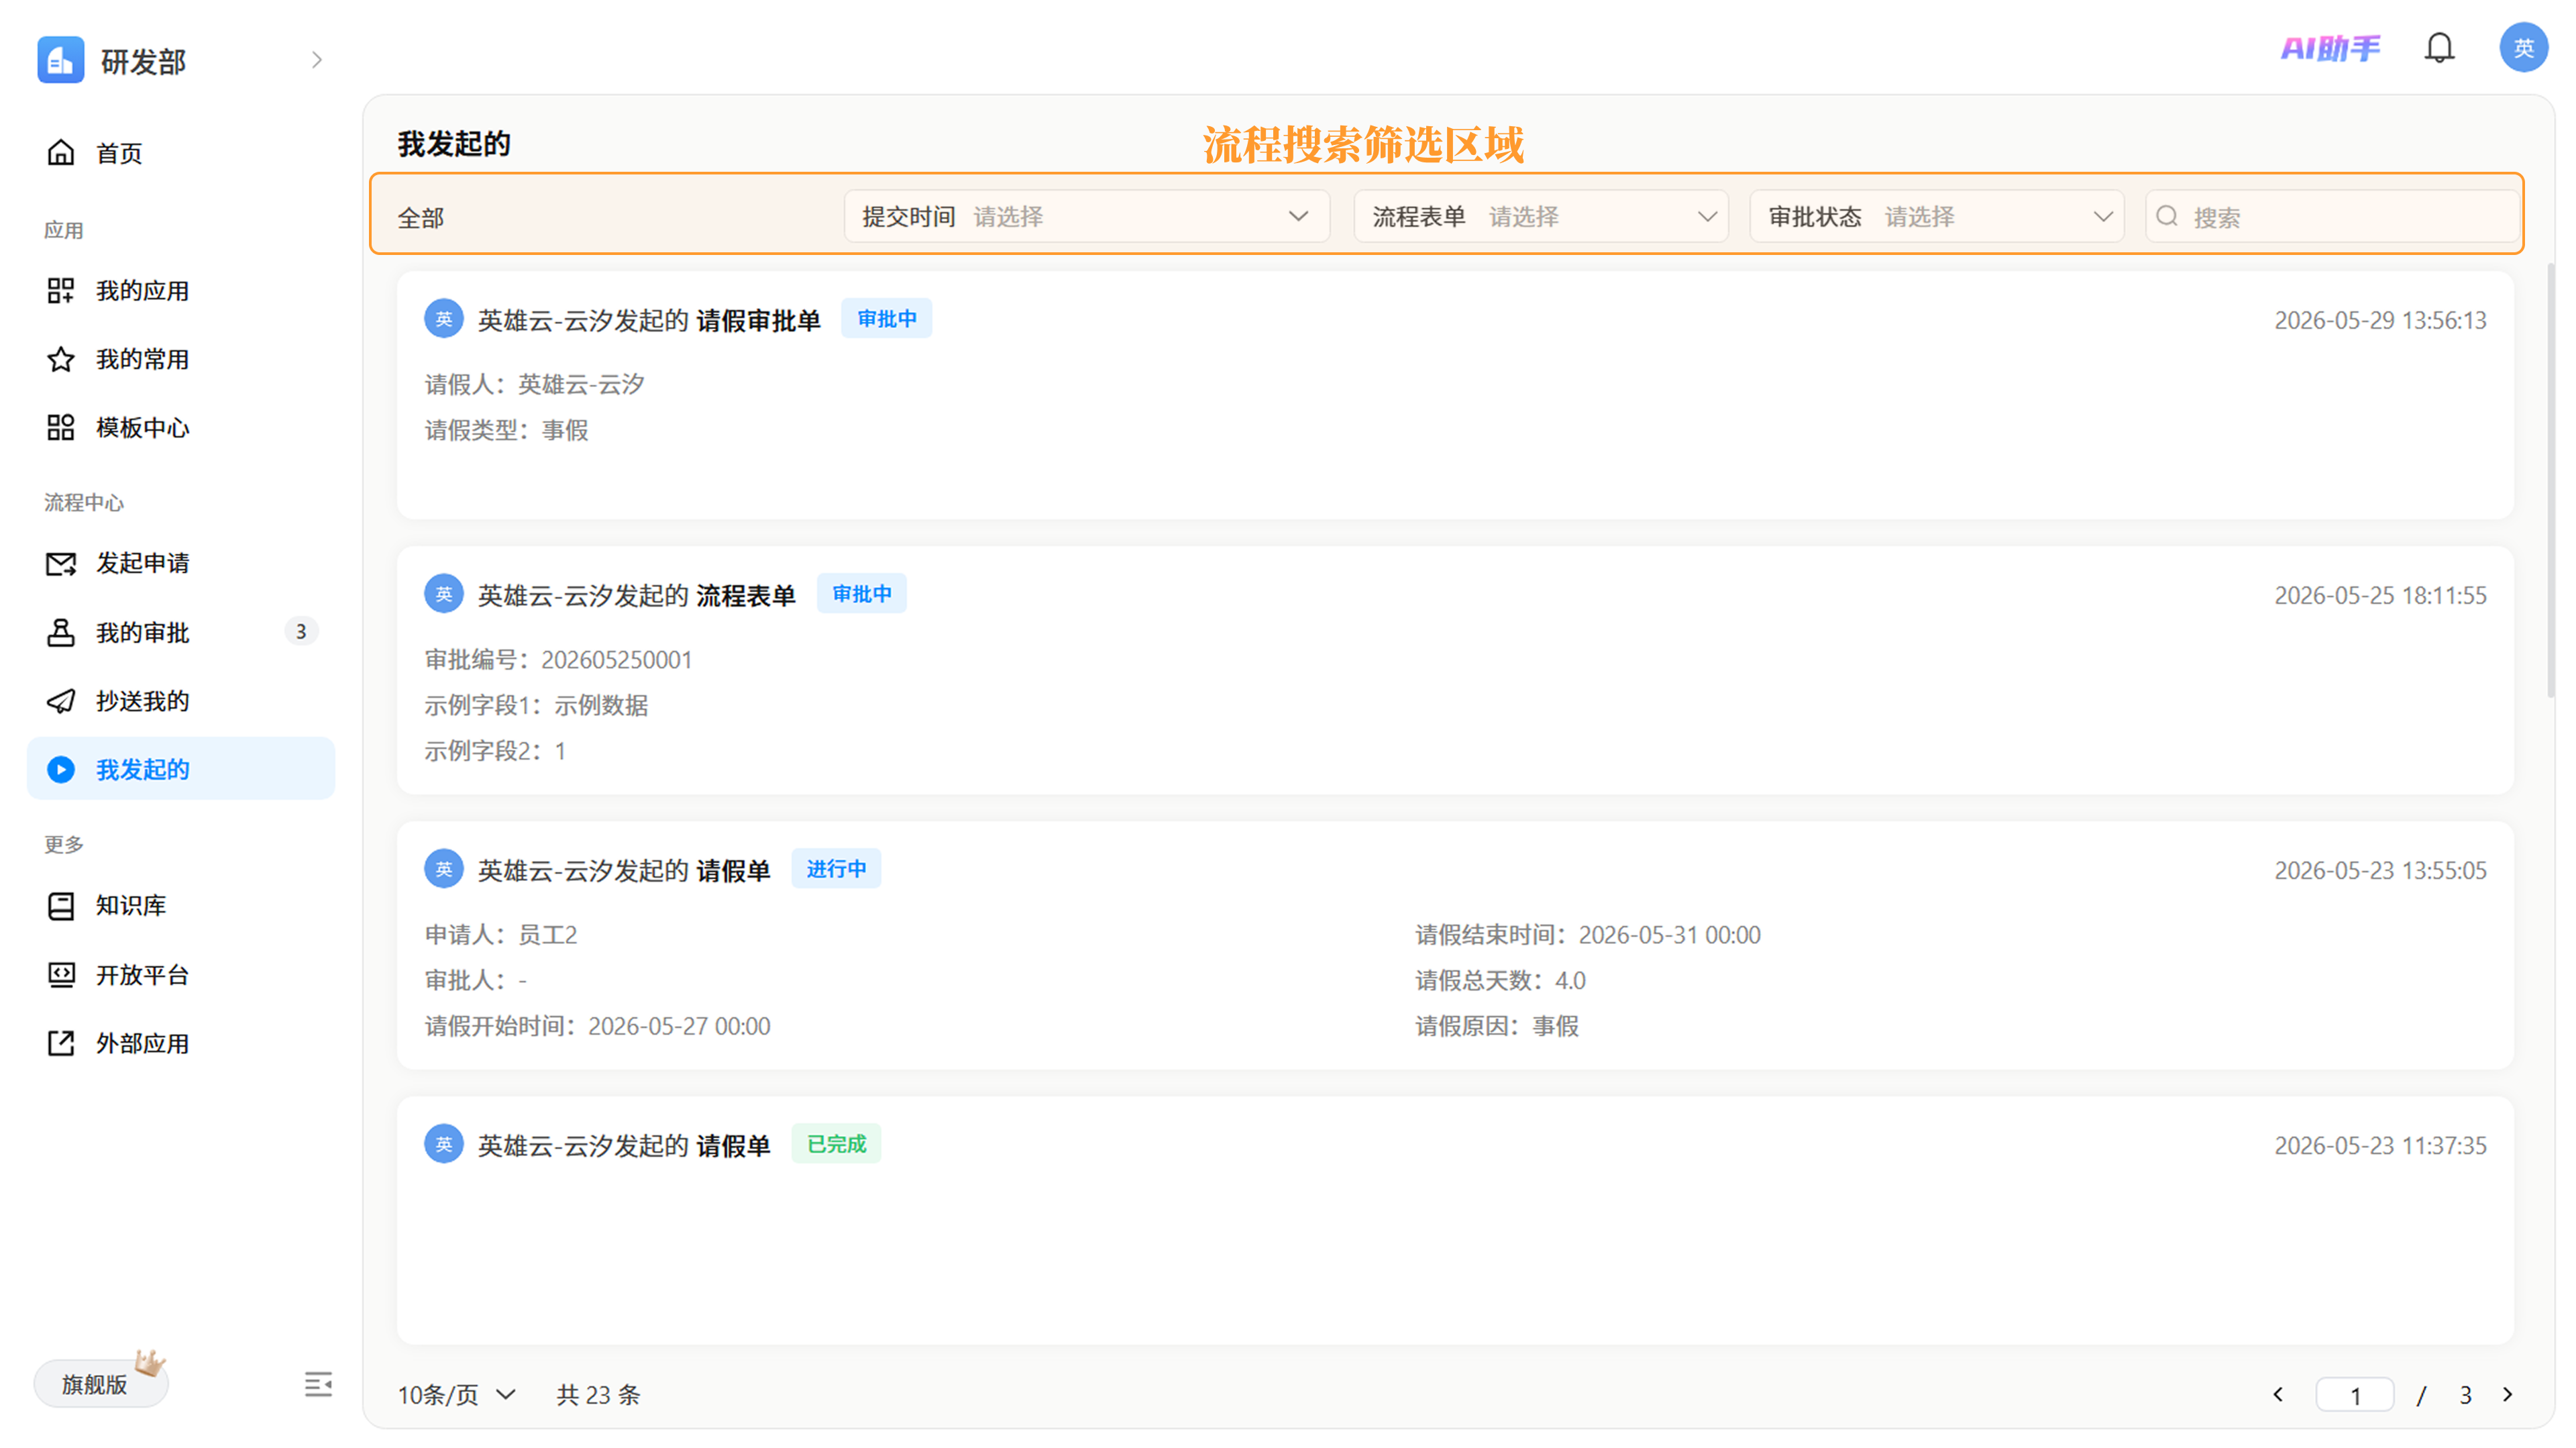Expand the 流程表单 dropdown

coord(1541,216)
